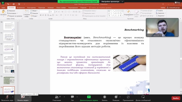The height and width of the screenshot is (102, 182).
Task: Open the font size combo box
Action: (x=52, y=12)
